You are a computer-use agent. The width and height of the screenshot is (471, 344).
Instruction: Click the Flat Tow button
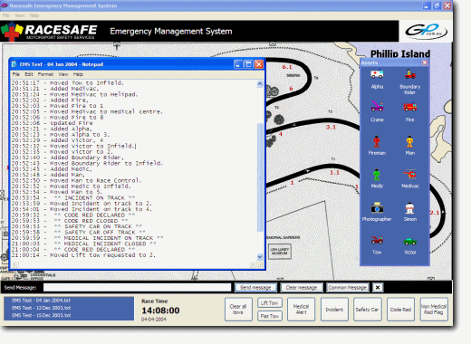270,316
